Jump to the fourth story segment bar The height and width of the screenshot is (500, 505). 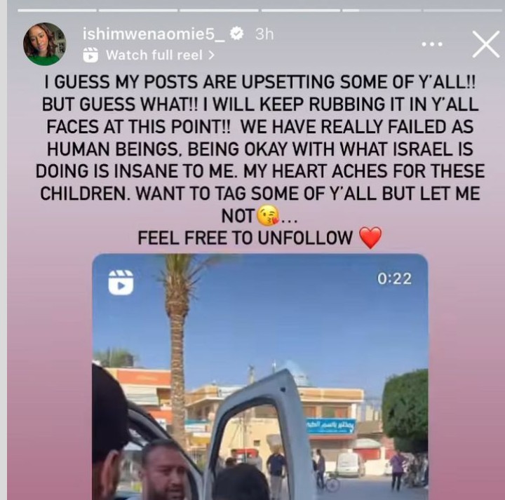coord(300,11)
